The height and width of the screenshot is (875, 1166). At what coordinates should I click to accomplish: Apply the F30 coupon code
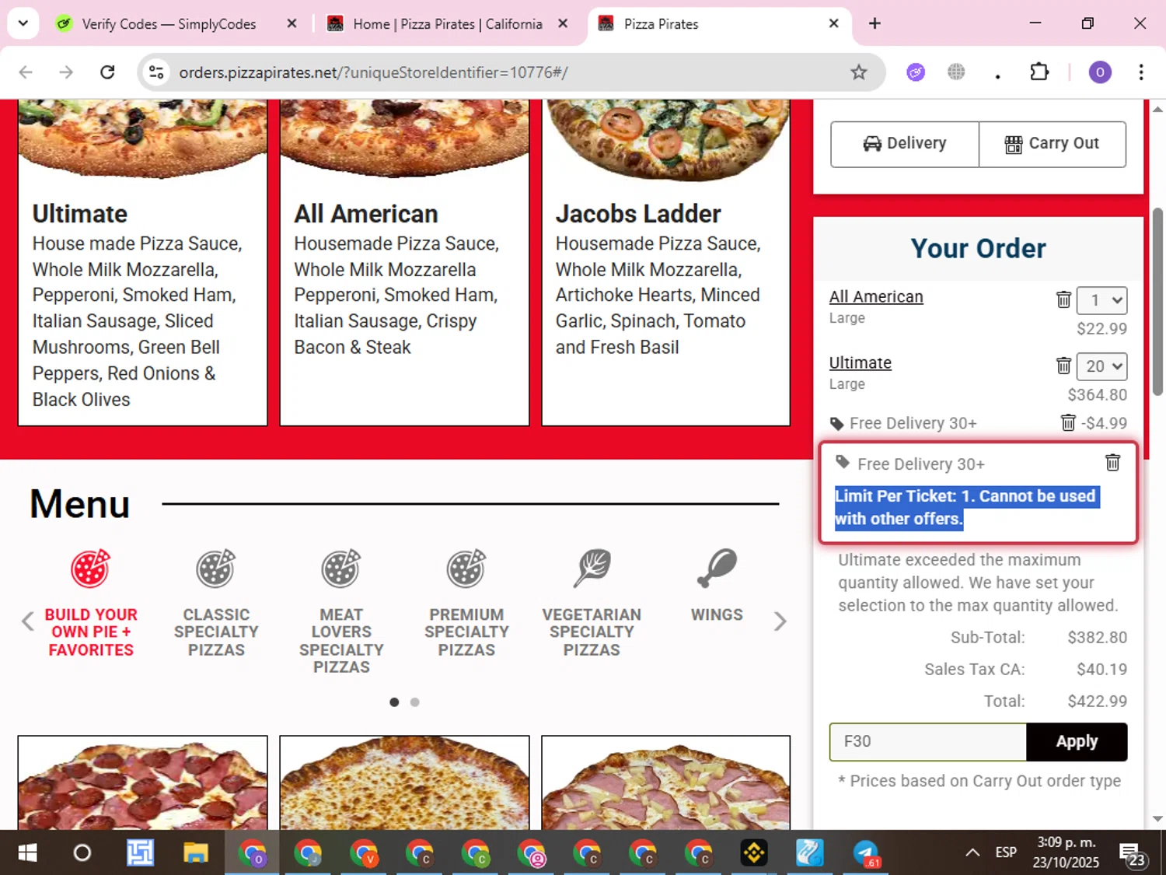tap(1077, 741)
